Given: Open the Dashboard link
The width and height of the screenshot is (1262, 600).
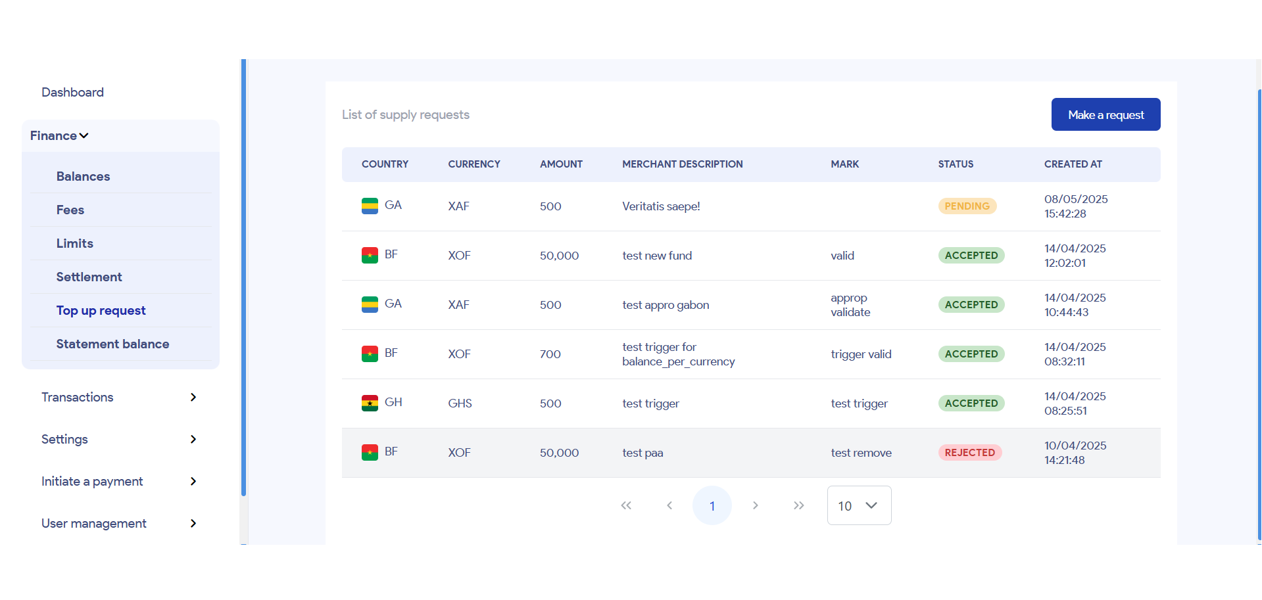Looking at the screenshot, I should (x=72, y=92).
